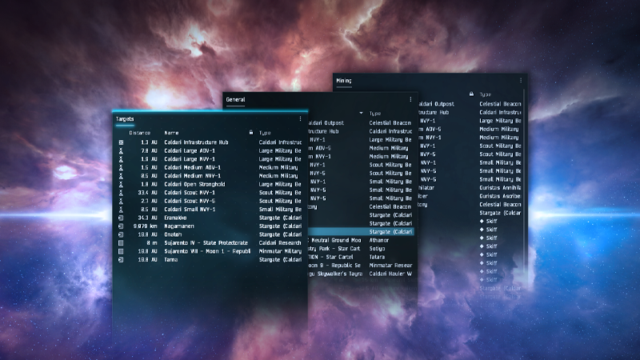
Task: Sort Targets list by Distance column
Action: pyautogui.click(x=139, y=133)
